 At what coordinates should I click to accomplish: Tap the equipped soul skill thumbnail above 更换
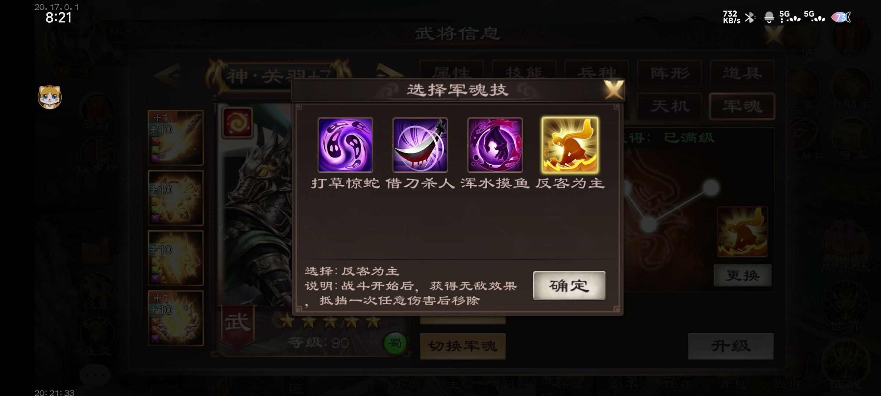click(742, 232)
